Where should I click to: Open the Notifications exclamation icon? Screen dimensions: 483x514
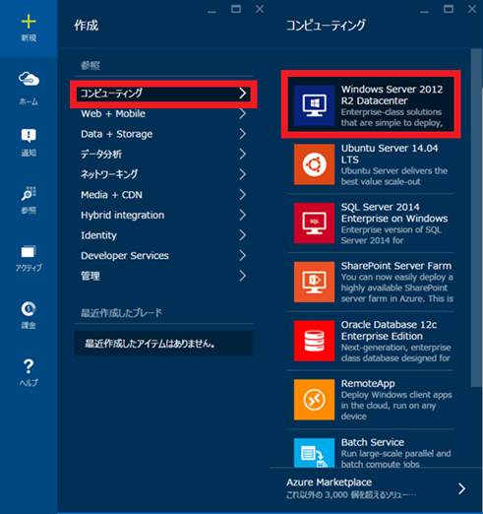(29, 135)
